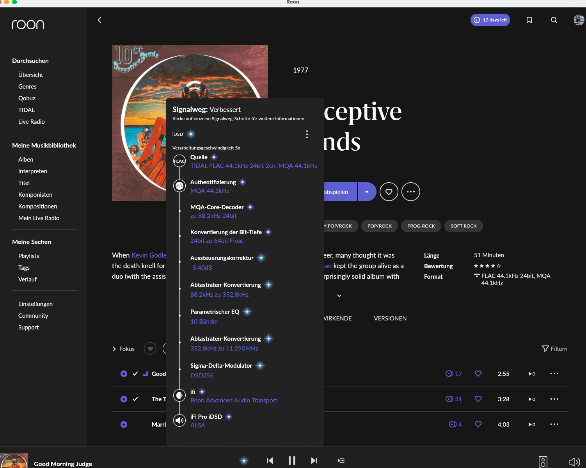Open the user profile avatar

(x=579, y=20)
